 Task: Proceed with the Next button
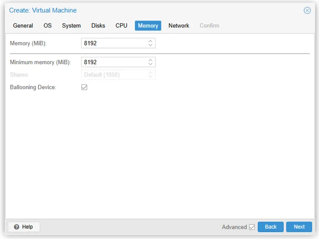point(299,227)
